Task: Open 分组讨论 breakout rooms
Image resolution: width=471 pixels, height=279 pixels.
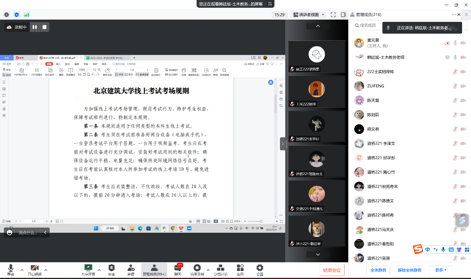Action: (x=220, y=268)
